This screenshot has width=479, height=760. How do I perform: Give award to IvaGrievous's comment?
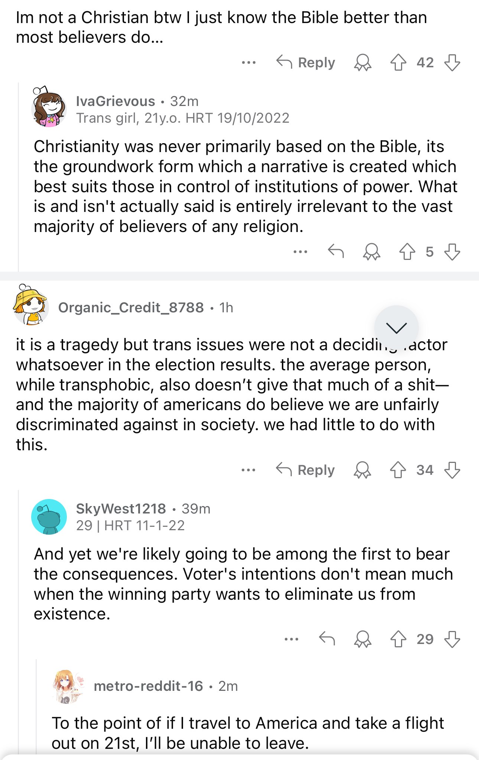coord(372,252)
